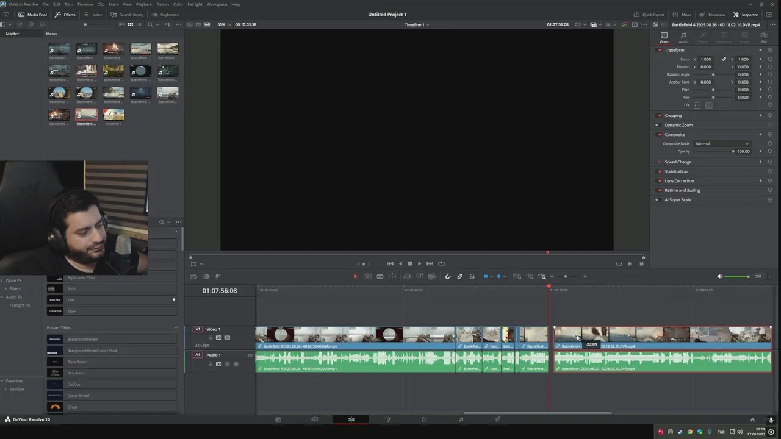781x439 pixels.
Task: Switch to Inspector Audio tab
Action: coord(683,38)
